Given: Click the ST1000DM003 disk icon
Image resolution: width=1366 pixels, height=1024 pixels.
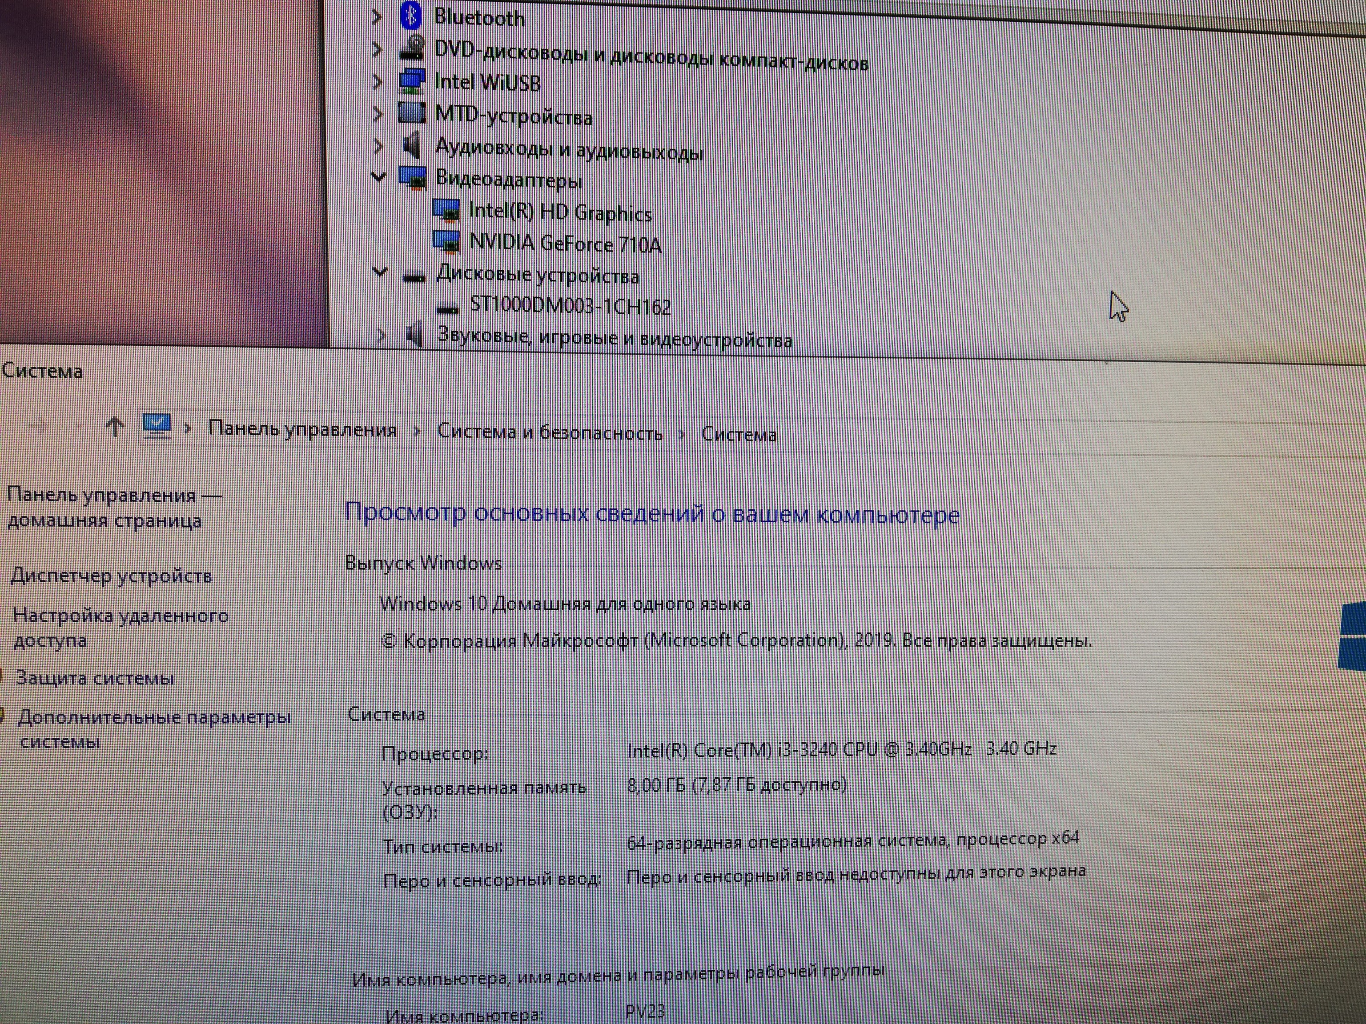Looking at the screenshot, I should [x=448, y=308].
